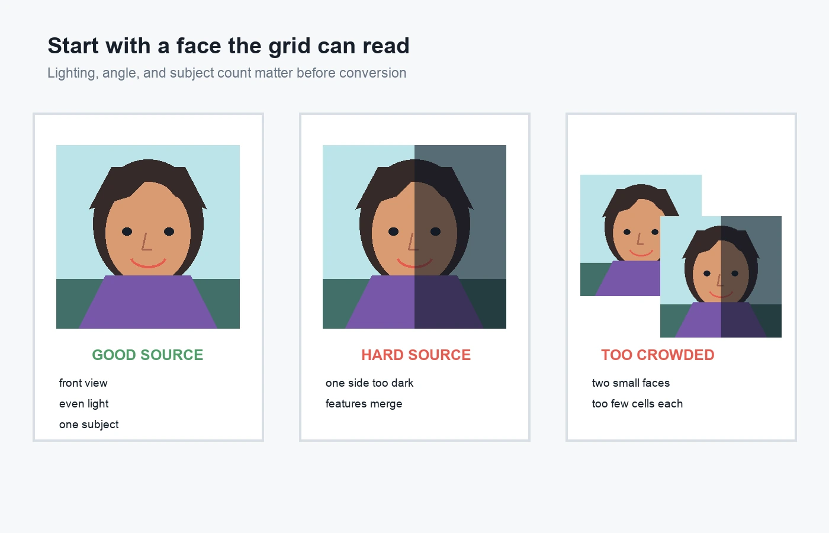Select the 'even light' bullet text
Viewport: 829px width, 533px height.
[84, 404]
